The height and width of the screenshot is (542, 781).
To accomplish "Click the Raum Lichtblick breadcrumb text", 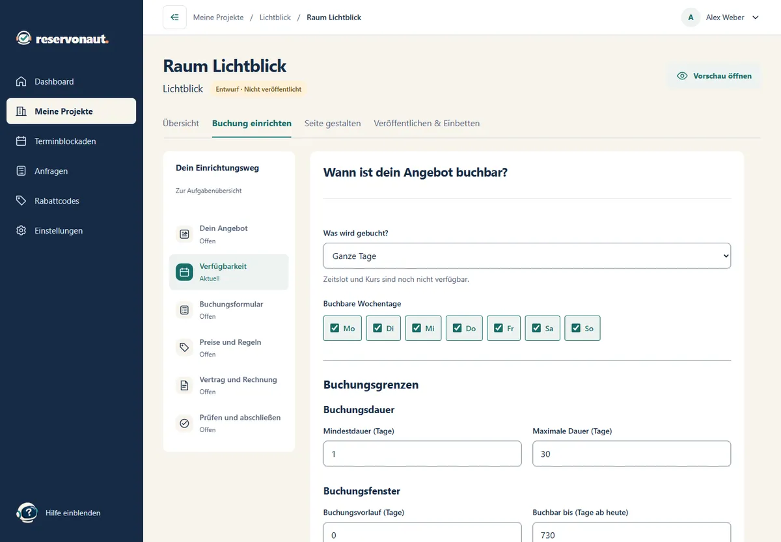I will click(x=334, y=18).
